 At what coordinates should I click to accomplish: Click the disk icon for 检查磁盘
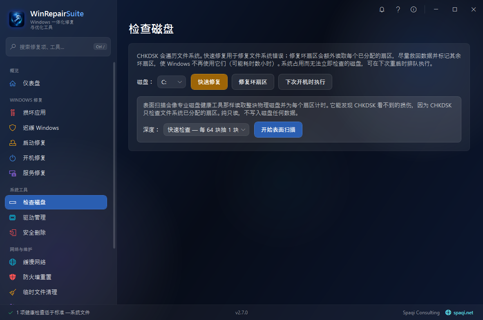coord(13,202)
